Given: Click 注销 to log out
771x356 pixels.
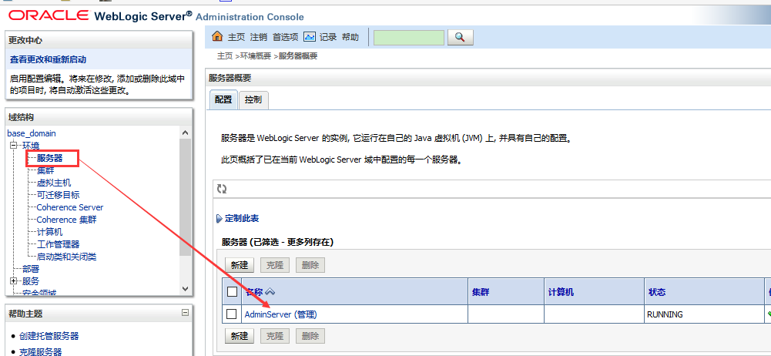Looking at the screenshot, I should (x=259, y=37).
